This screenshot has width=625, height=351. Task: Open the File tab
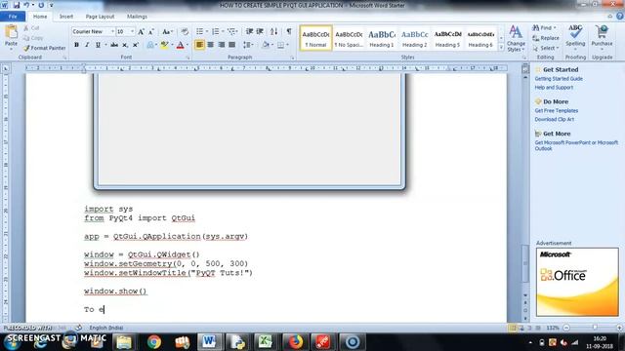(13, 17)
